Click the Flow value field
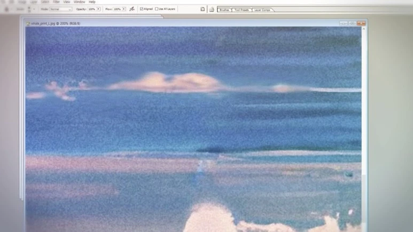Viewport: 413px width, 232px height. click(118, 9)
